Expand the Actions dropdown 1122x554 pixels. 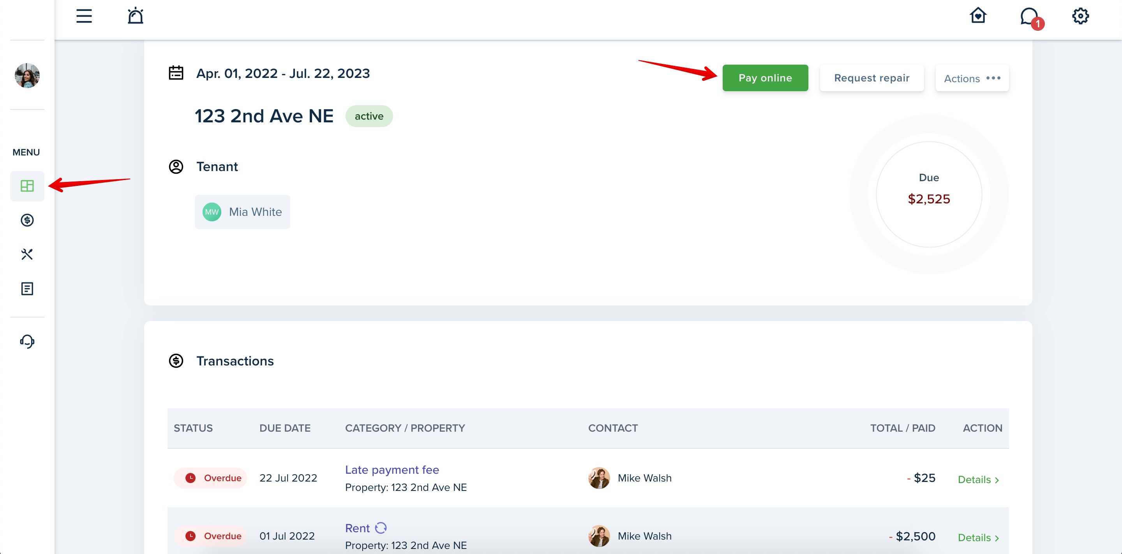(x=972, y=78)
